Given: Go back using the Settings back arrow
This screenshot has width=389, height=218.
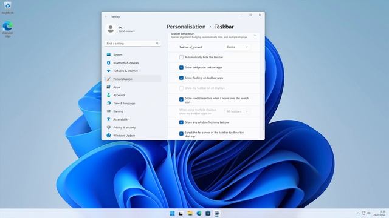Looking at the screenshot, I should pos(106,16).
